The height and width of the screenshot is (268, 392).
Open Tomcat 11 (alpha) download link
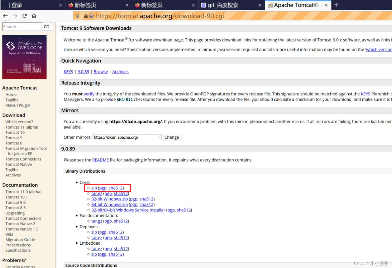pyautogui.click(x=22, y=127)
